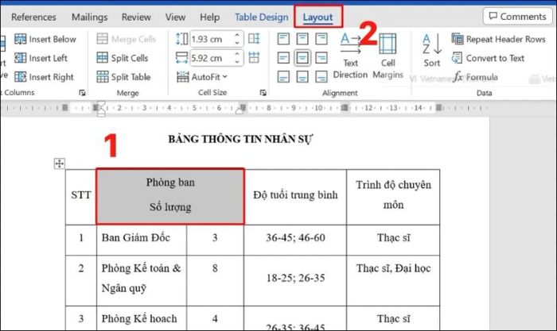Click Insert Left button
The width and height of the screenshot is (557, 331).
[x=41, y=58]
